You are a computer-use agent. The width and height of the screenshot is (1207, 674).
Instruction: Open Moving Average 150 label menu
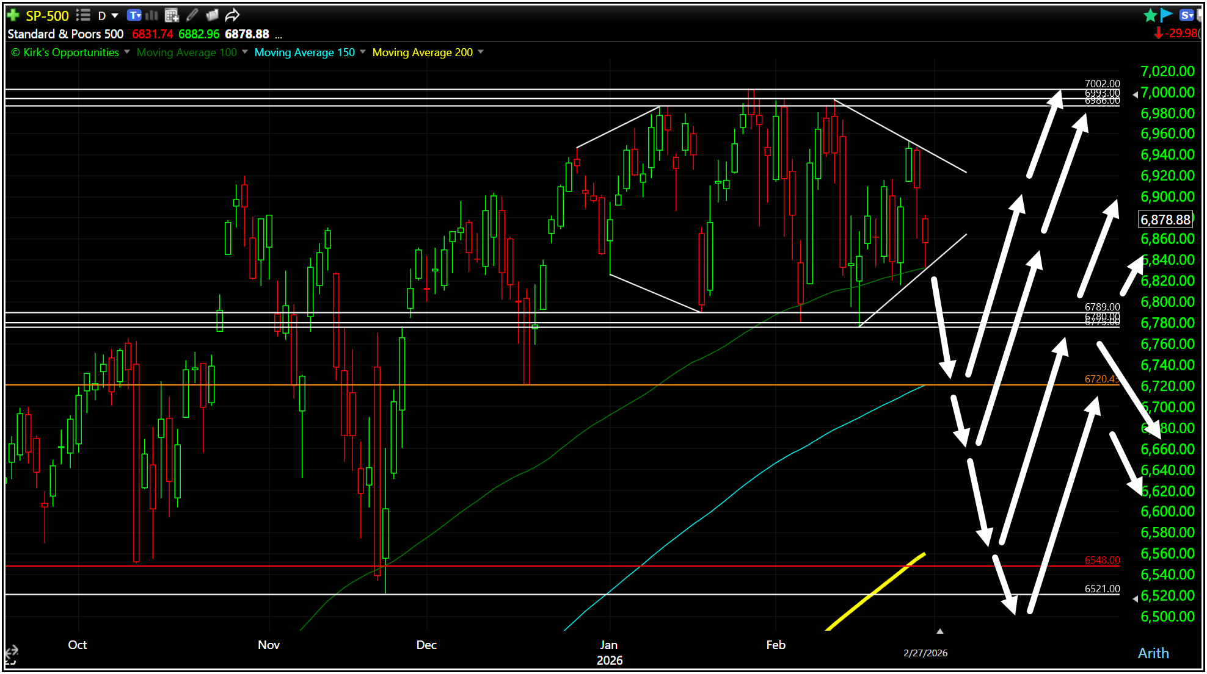(304, 52)
